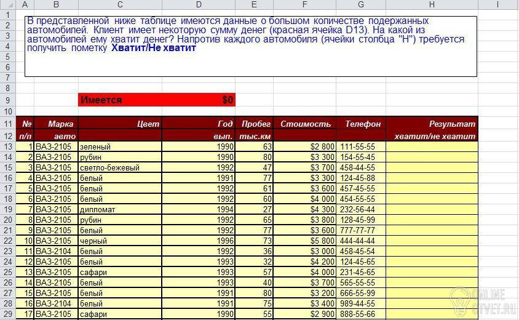Select the red cell showing $0

point(199,100)
